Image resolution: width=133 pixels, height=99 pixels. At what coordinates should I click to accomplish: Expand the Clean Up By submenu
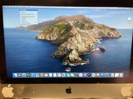pos(29,22)
